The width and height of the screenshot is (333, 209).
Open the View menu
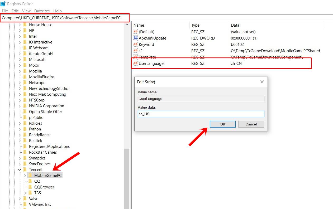point(26,11)
